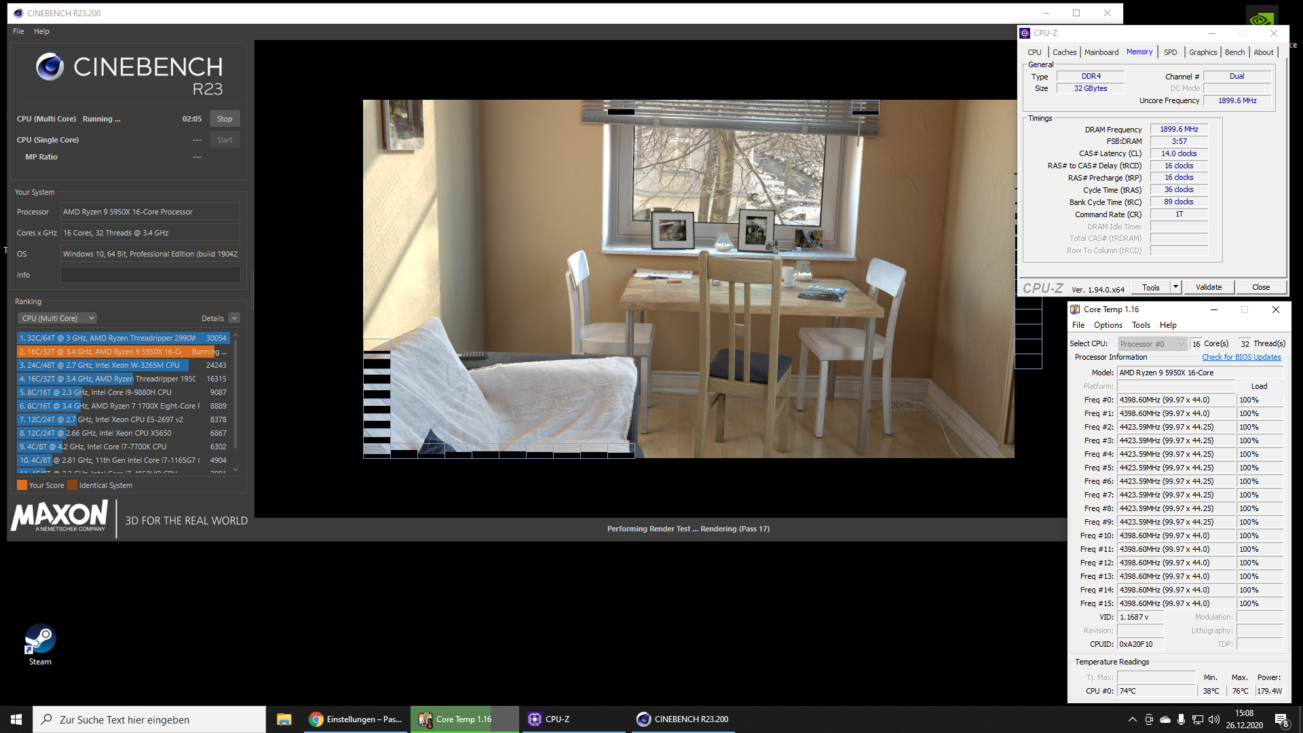Click the Close button in CPU-Z
The width and height of the screenshot is (1303, 733).
[x=1261, y=287]
